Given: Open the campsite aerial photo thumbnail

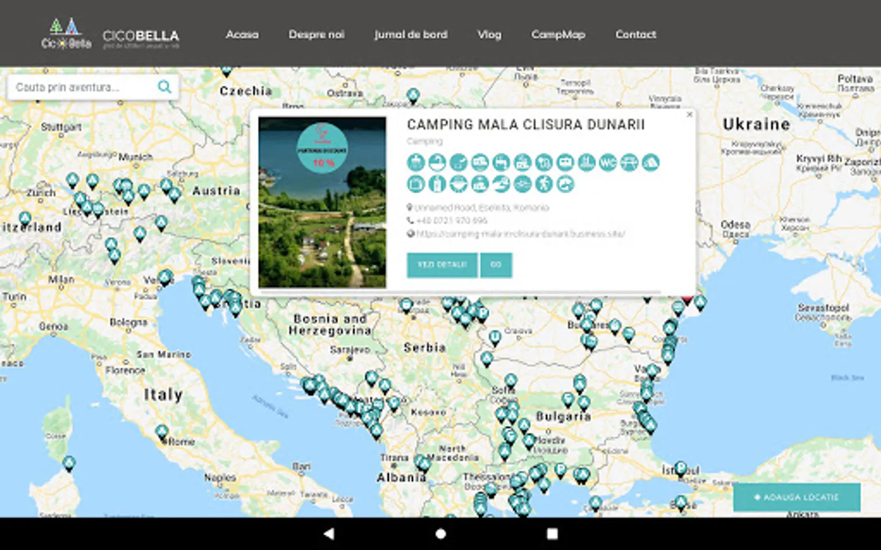Looking at the screenshot, I should coord(322,202).
